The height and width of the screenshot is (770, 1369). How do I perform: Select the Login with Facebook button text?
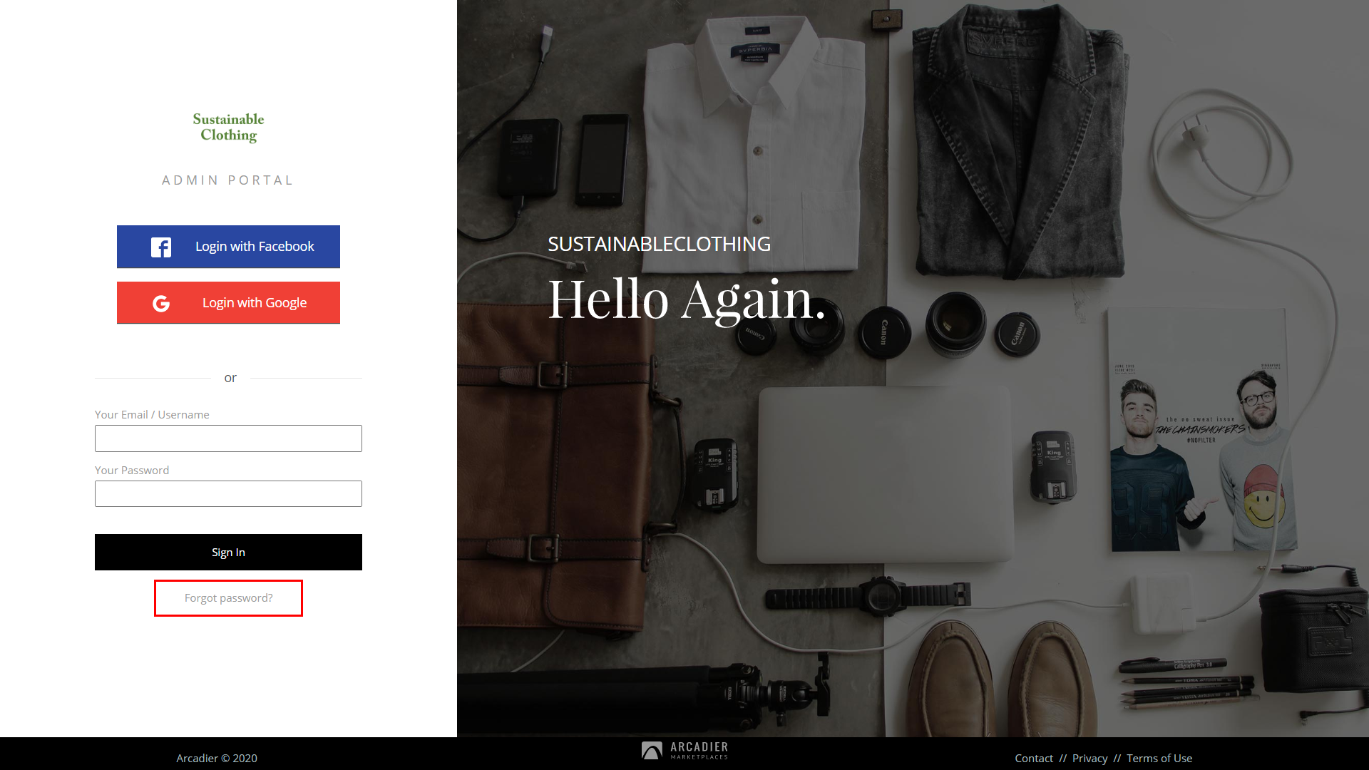point(255,247)
